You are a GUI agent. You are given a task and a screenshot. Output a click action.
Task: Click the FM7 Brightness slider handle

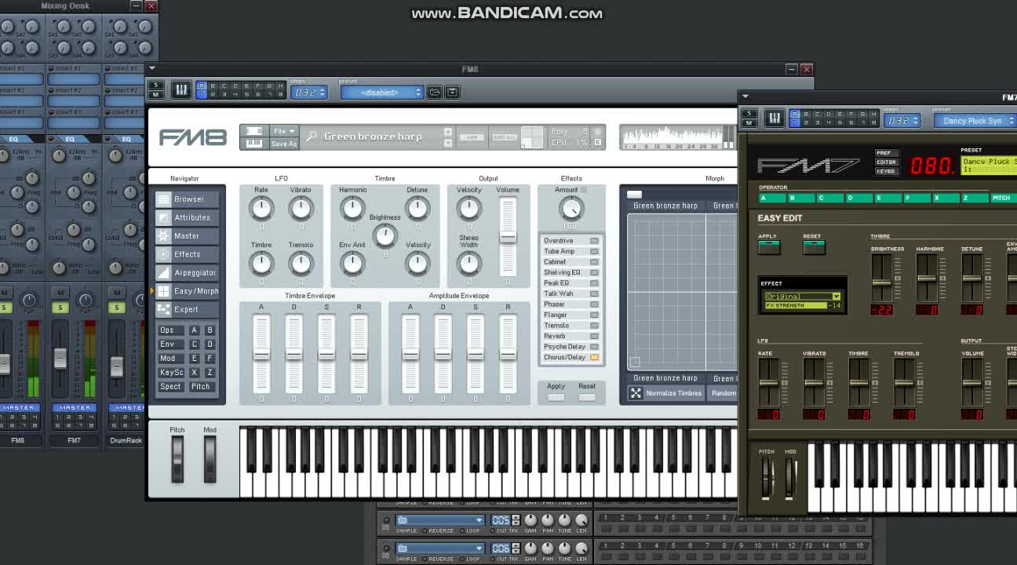(881, 283)
